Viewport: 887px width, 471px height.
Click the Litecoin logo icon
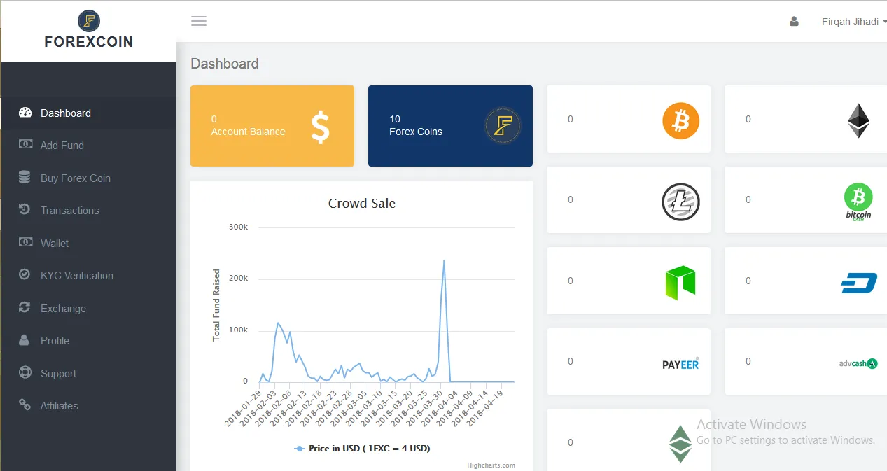pos(680,202)
